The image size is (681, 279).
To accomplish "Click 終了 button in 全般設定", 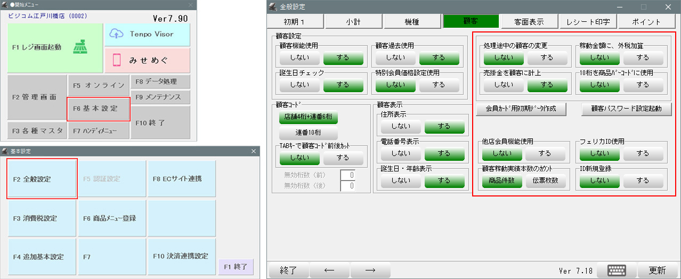I will 288,270.
